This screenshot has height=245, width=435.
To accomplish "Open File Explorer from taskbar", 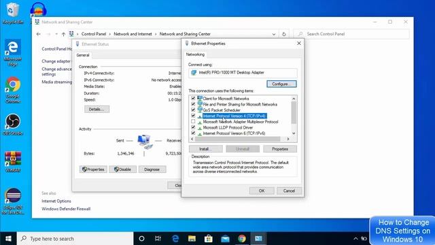I will coord(192,239).
